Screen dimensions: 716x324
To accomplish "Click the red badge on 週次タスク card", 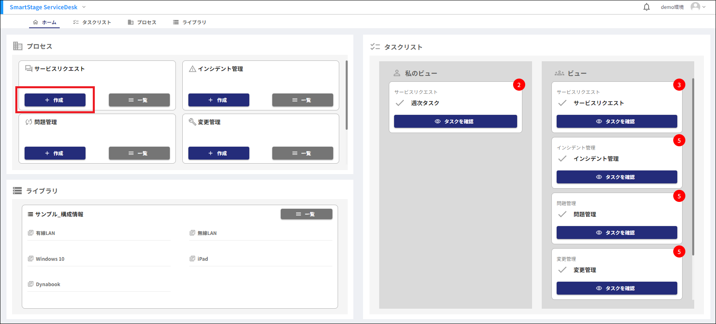I will click(519, 85).
